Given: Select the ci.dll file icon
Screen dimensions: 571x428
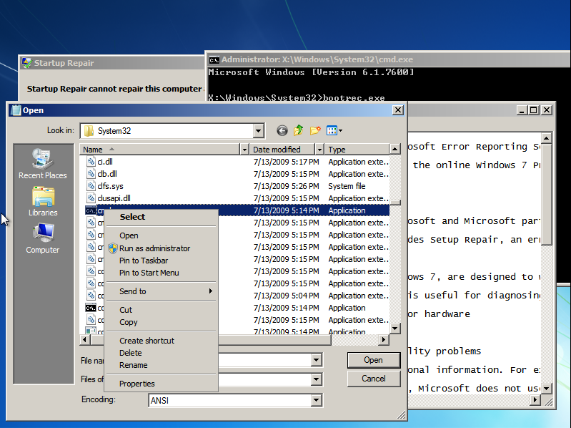Looking at the screenshot, I should tap(91, 161).
